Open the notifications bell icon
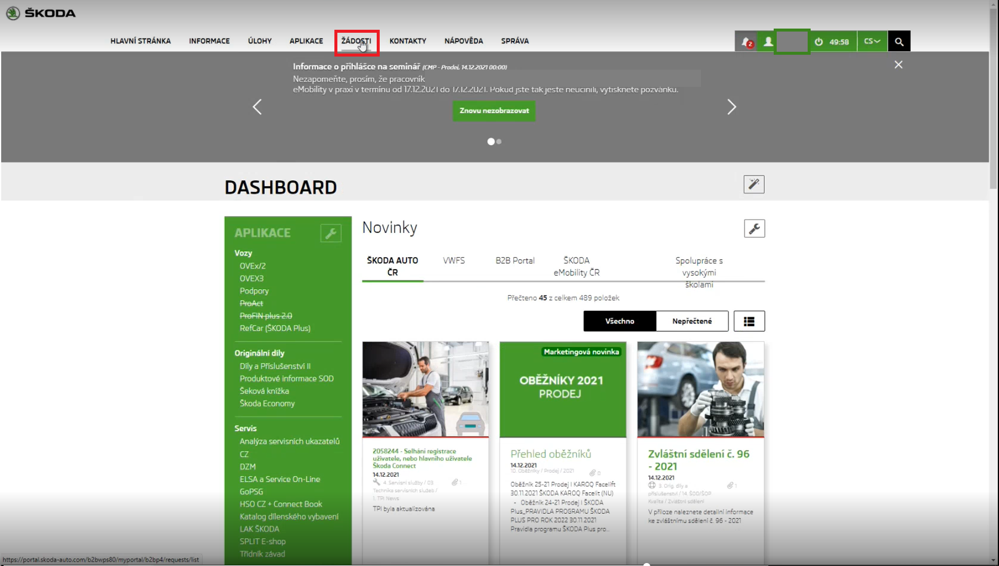 pos(746,42)
